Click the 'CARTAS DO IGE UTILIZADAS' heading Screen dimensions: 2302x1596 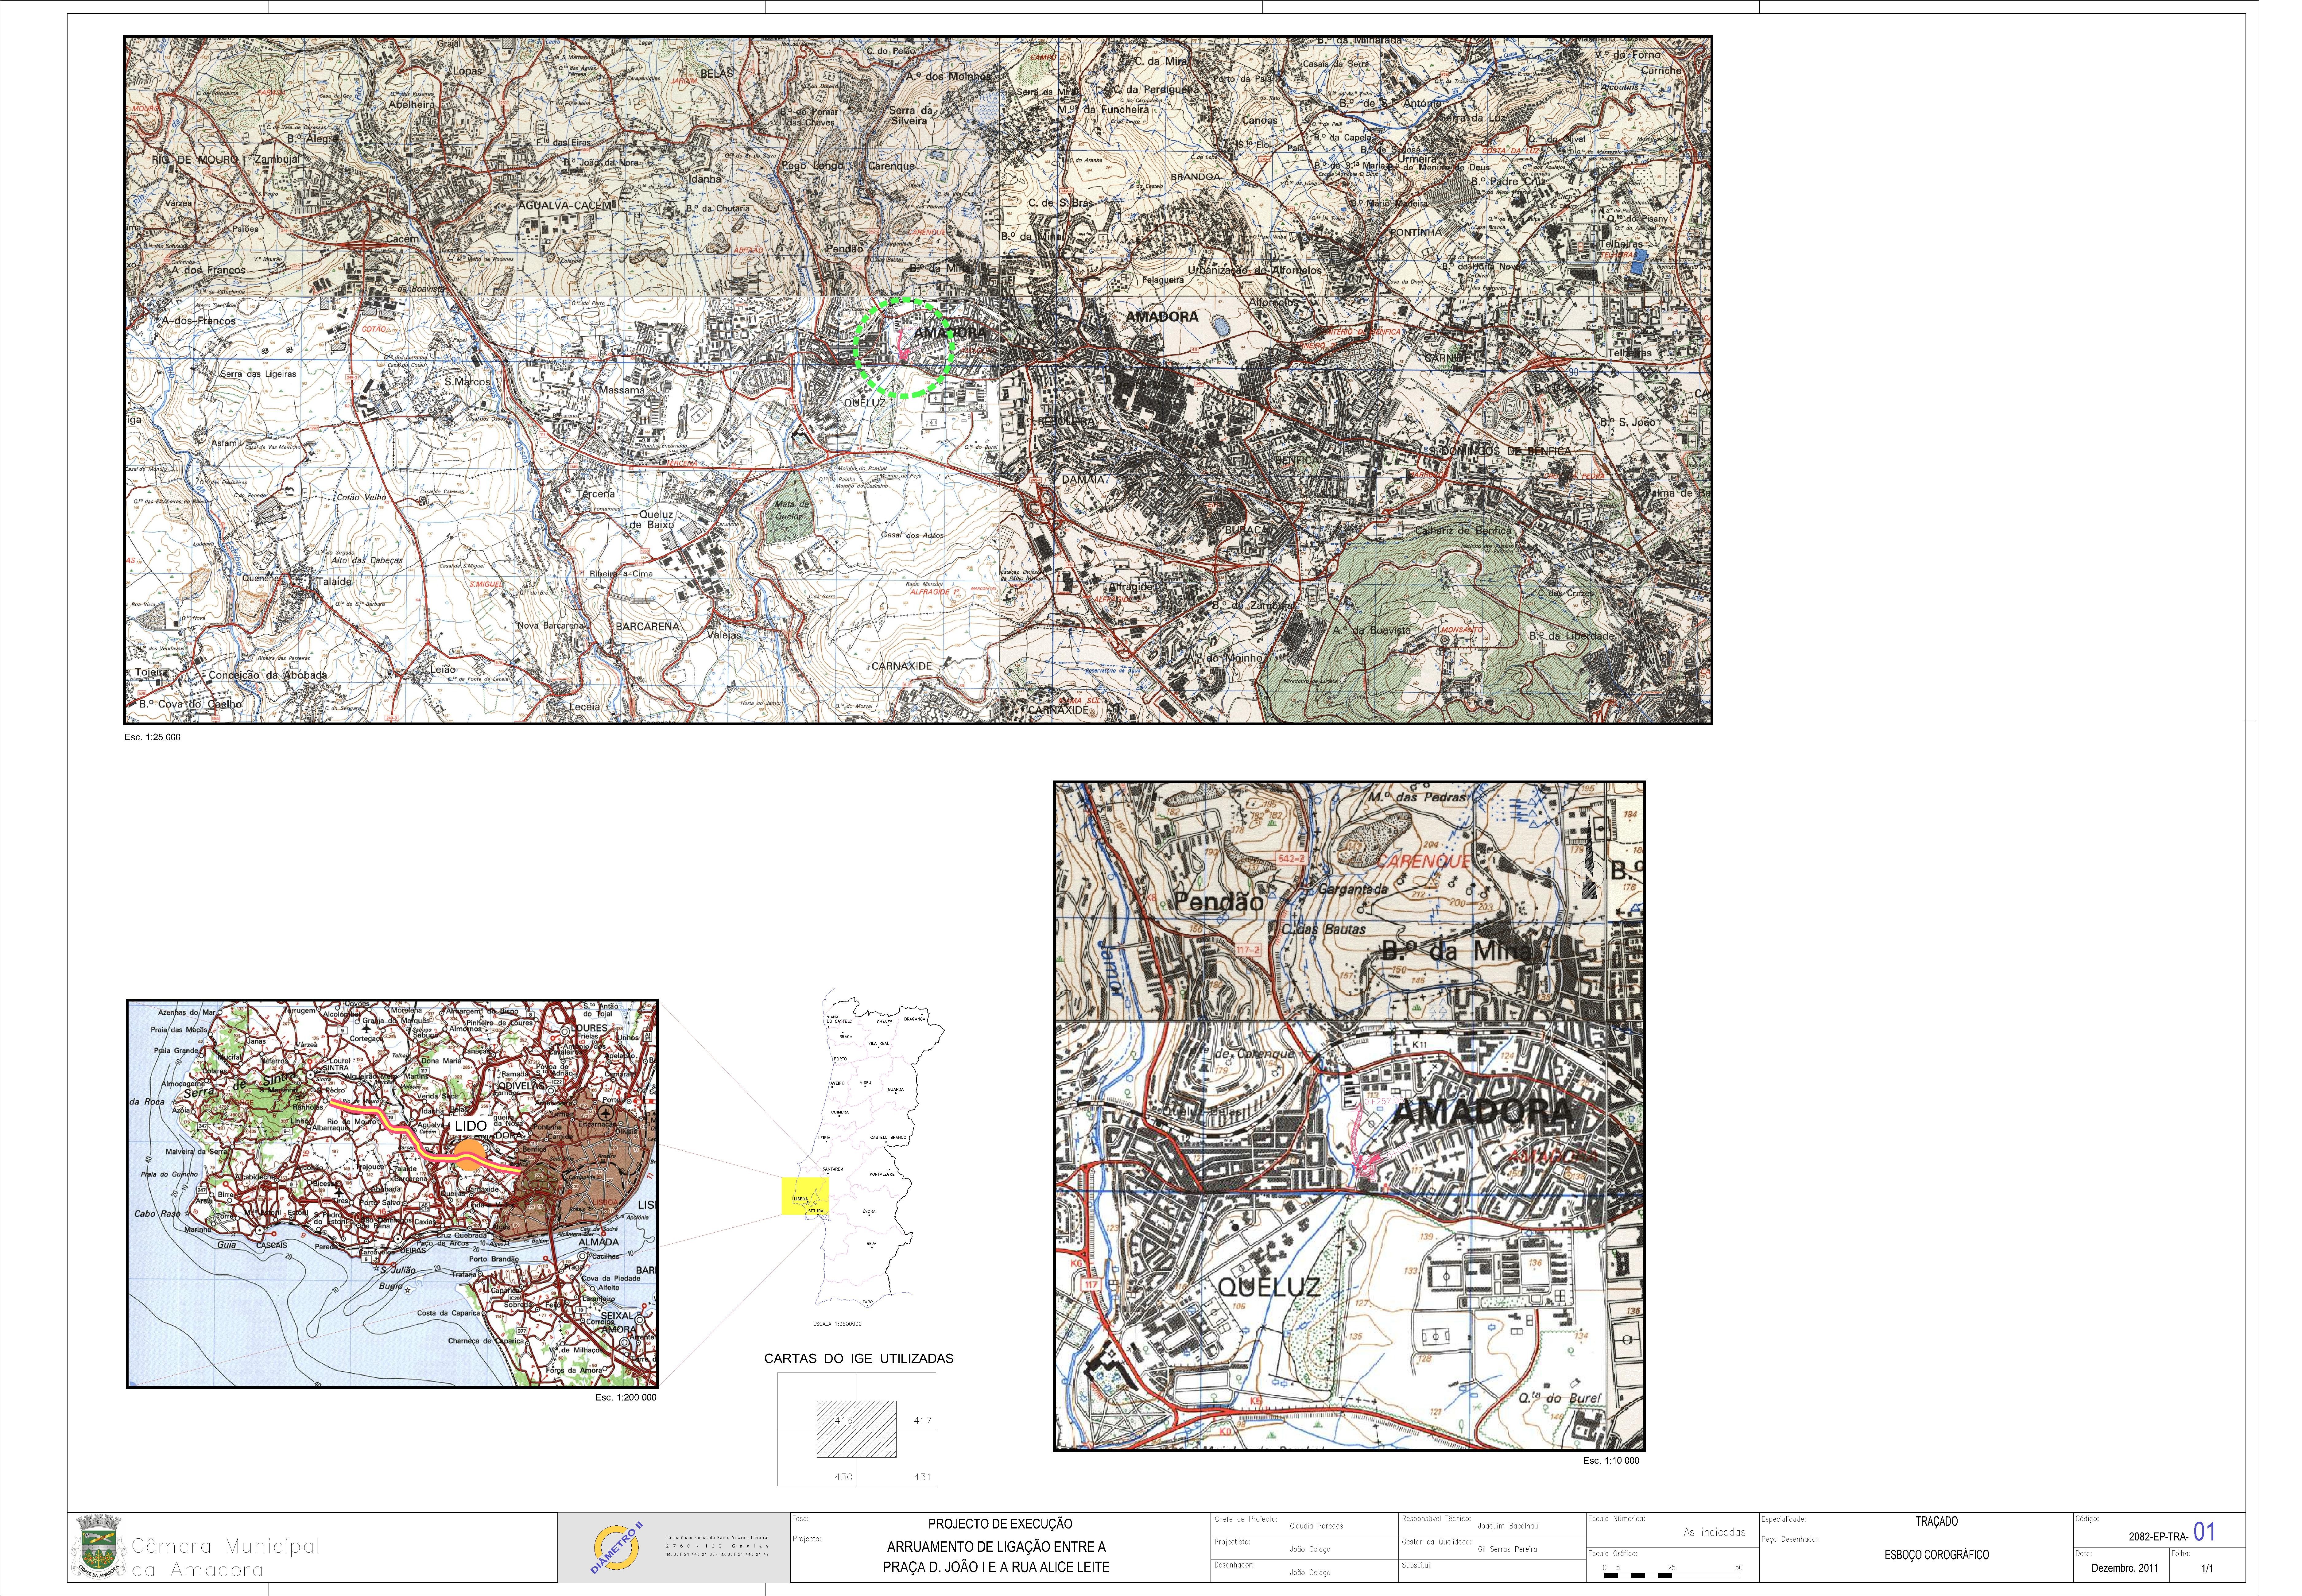click(x=859, y=1359)
